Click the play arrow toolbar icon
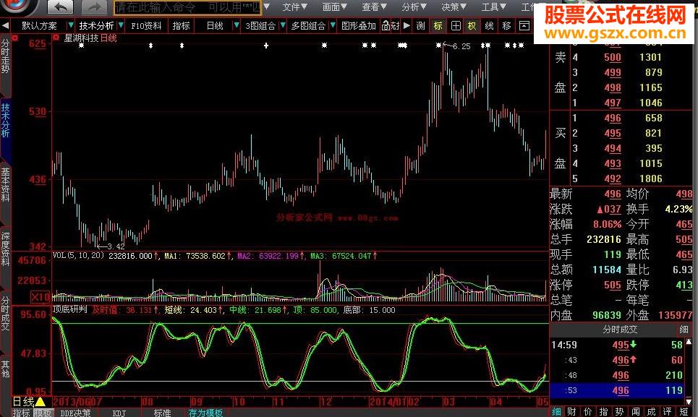 [407, 26]
